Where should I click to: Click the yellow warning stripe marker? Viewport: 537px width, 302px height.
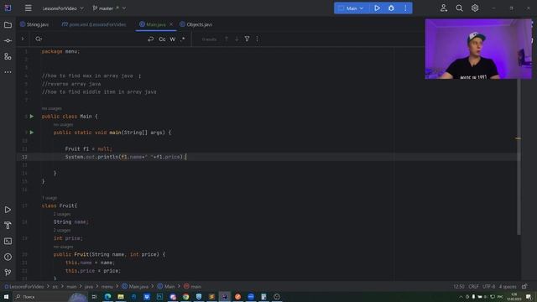point(519,138)
